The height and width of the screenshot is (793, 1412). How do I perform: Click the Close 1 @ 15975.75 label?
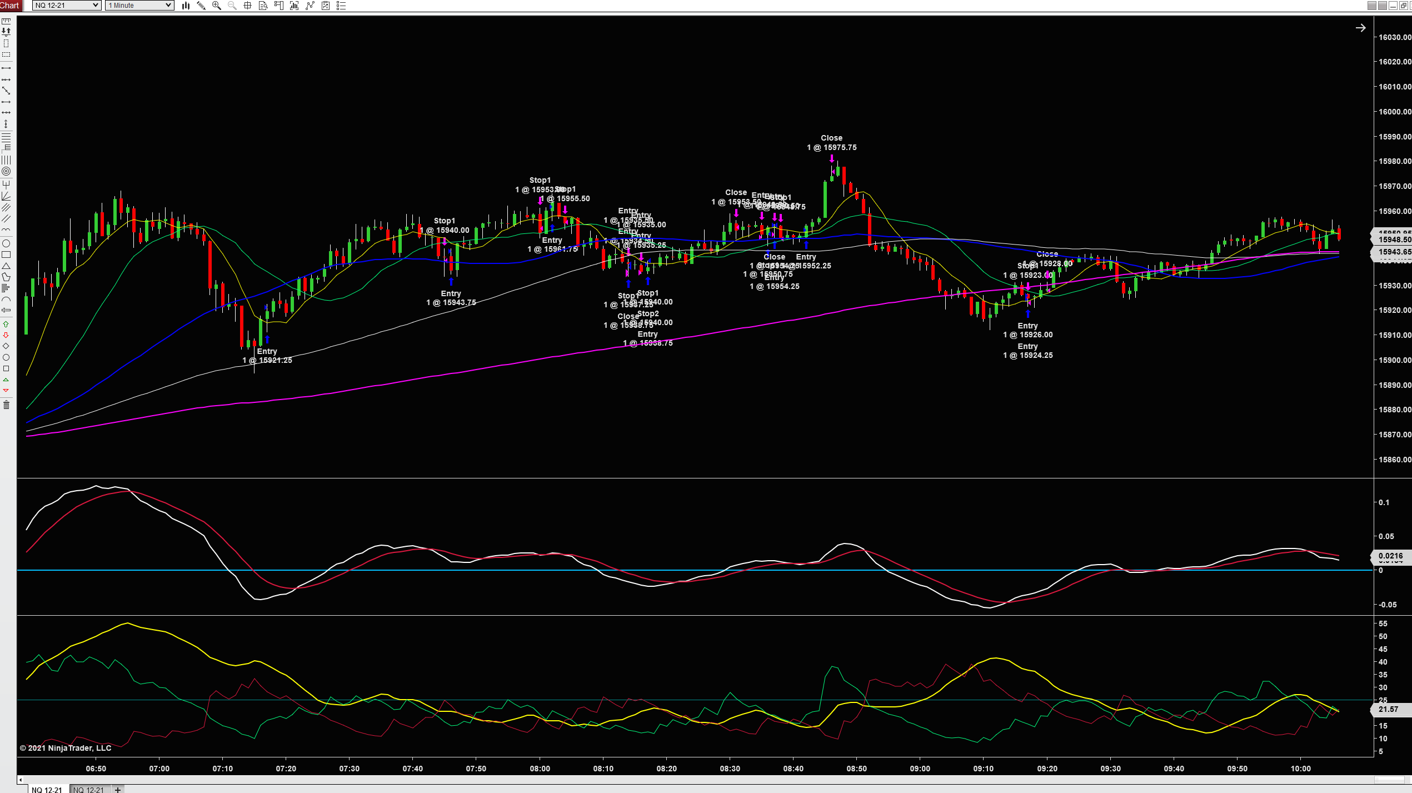(832, 143)
